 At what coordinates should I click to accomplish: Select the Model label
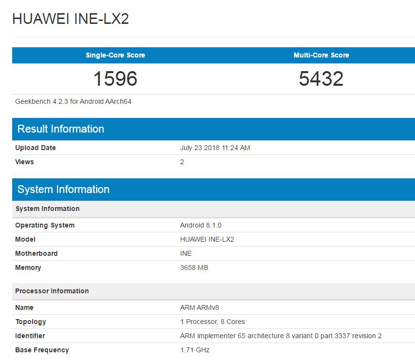pyautogui.click(x=25, y=239)
